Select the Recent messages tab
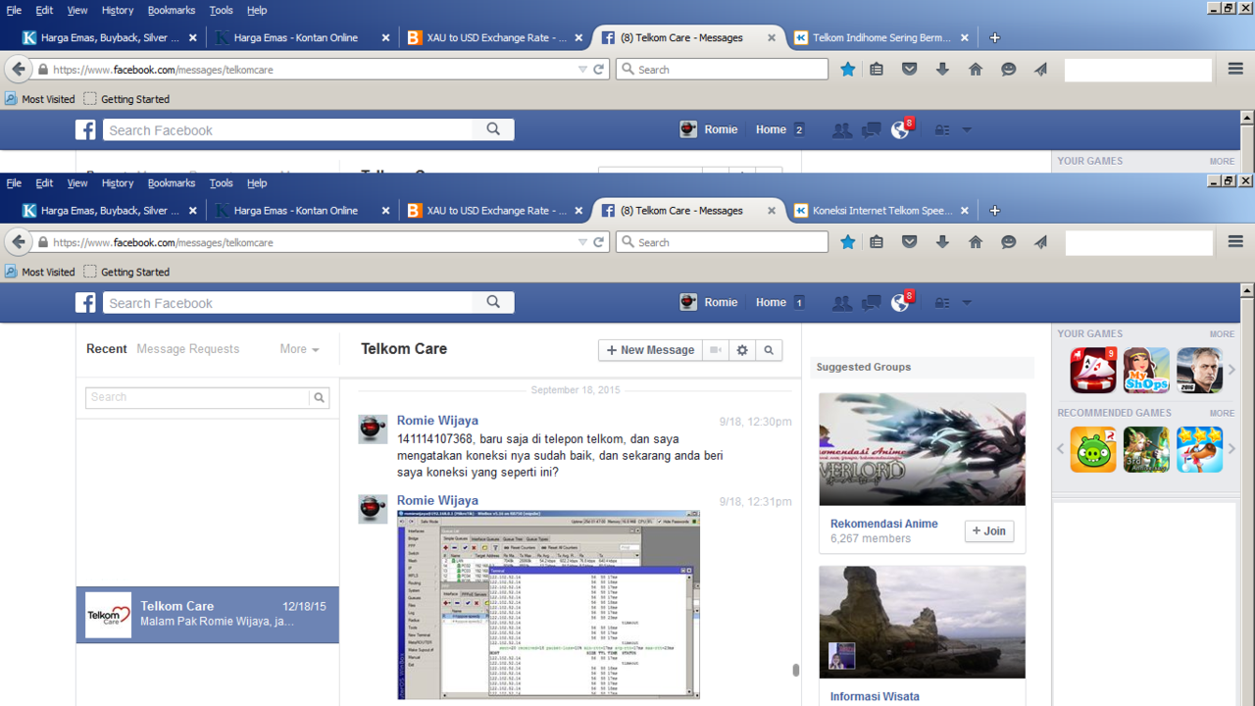The image size is (1255, 706). click(x=106, y=349)
